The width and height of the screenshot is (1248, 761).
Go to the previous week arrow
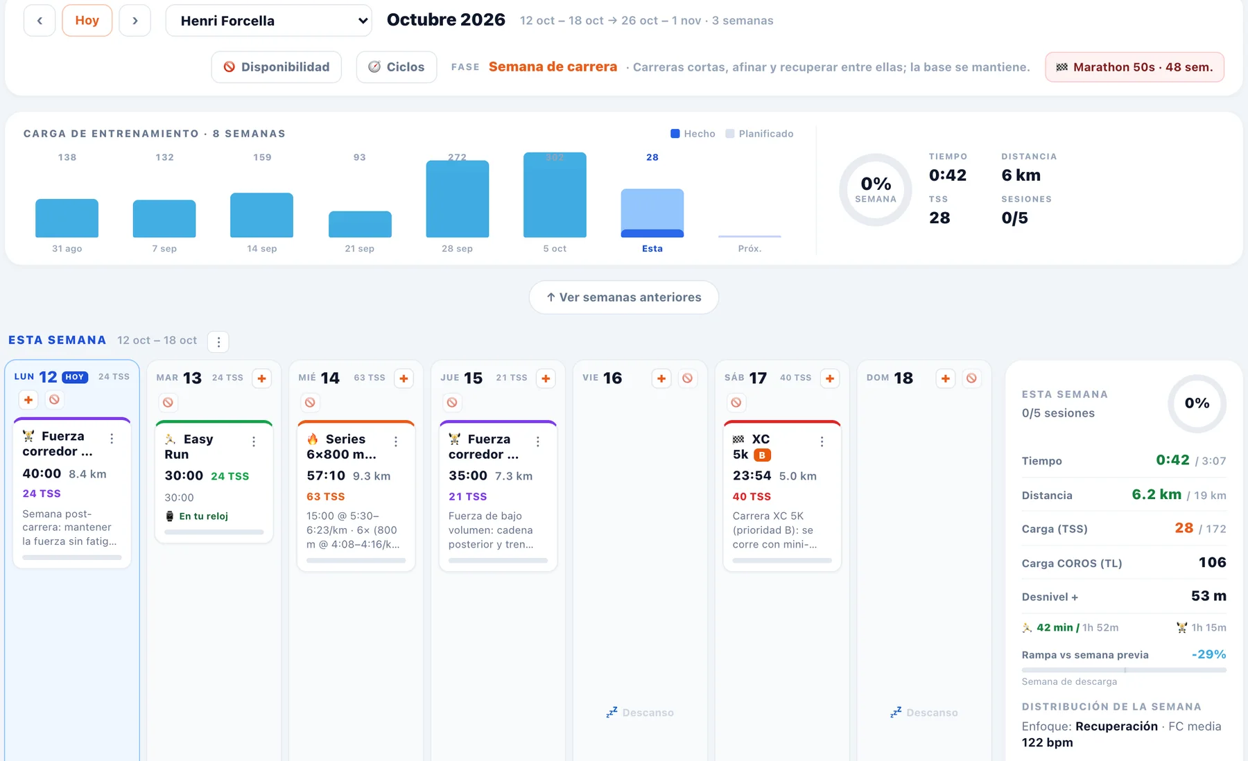pyautogui.click(x=40, y=21)
